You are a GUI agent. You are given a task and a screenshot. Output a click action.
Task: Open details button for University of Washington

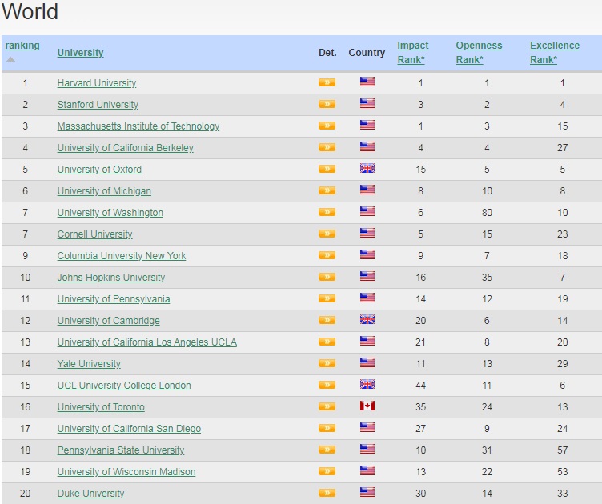point(327,212)
